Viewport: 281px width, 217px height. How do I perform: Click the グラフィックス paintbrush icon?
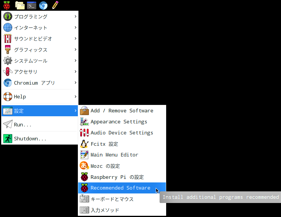pyautogui.click(x=8, y=49)
